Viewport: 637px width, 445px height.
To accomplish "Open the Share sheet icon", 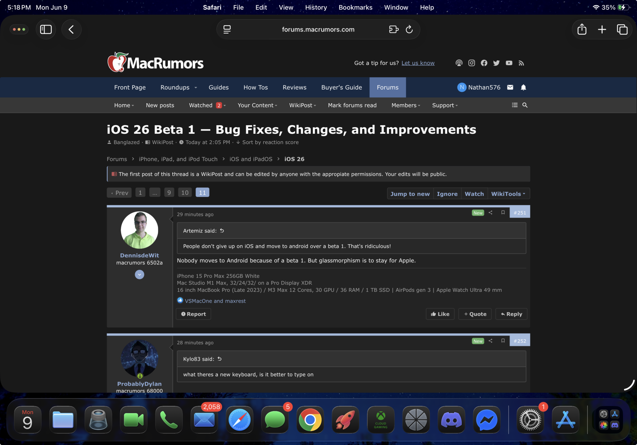I will [x=582, y=29].
